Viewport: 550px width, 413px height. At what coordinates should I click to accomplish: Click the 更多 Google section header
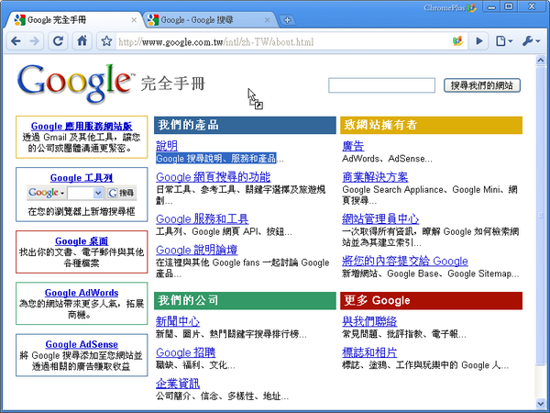[431, 301]
